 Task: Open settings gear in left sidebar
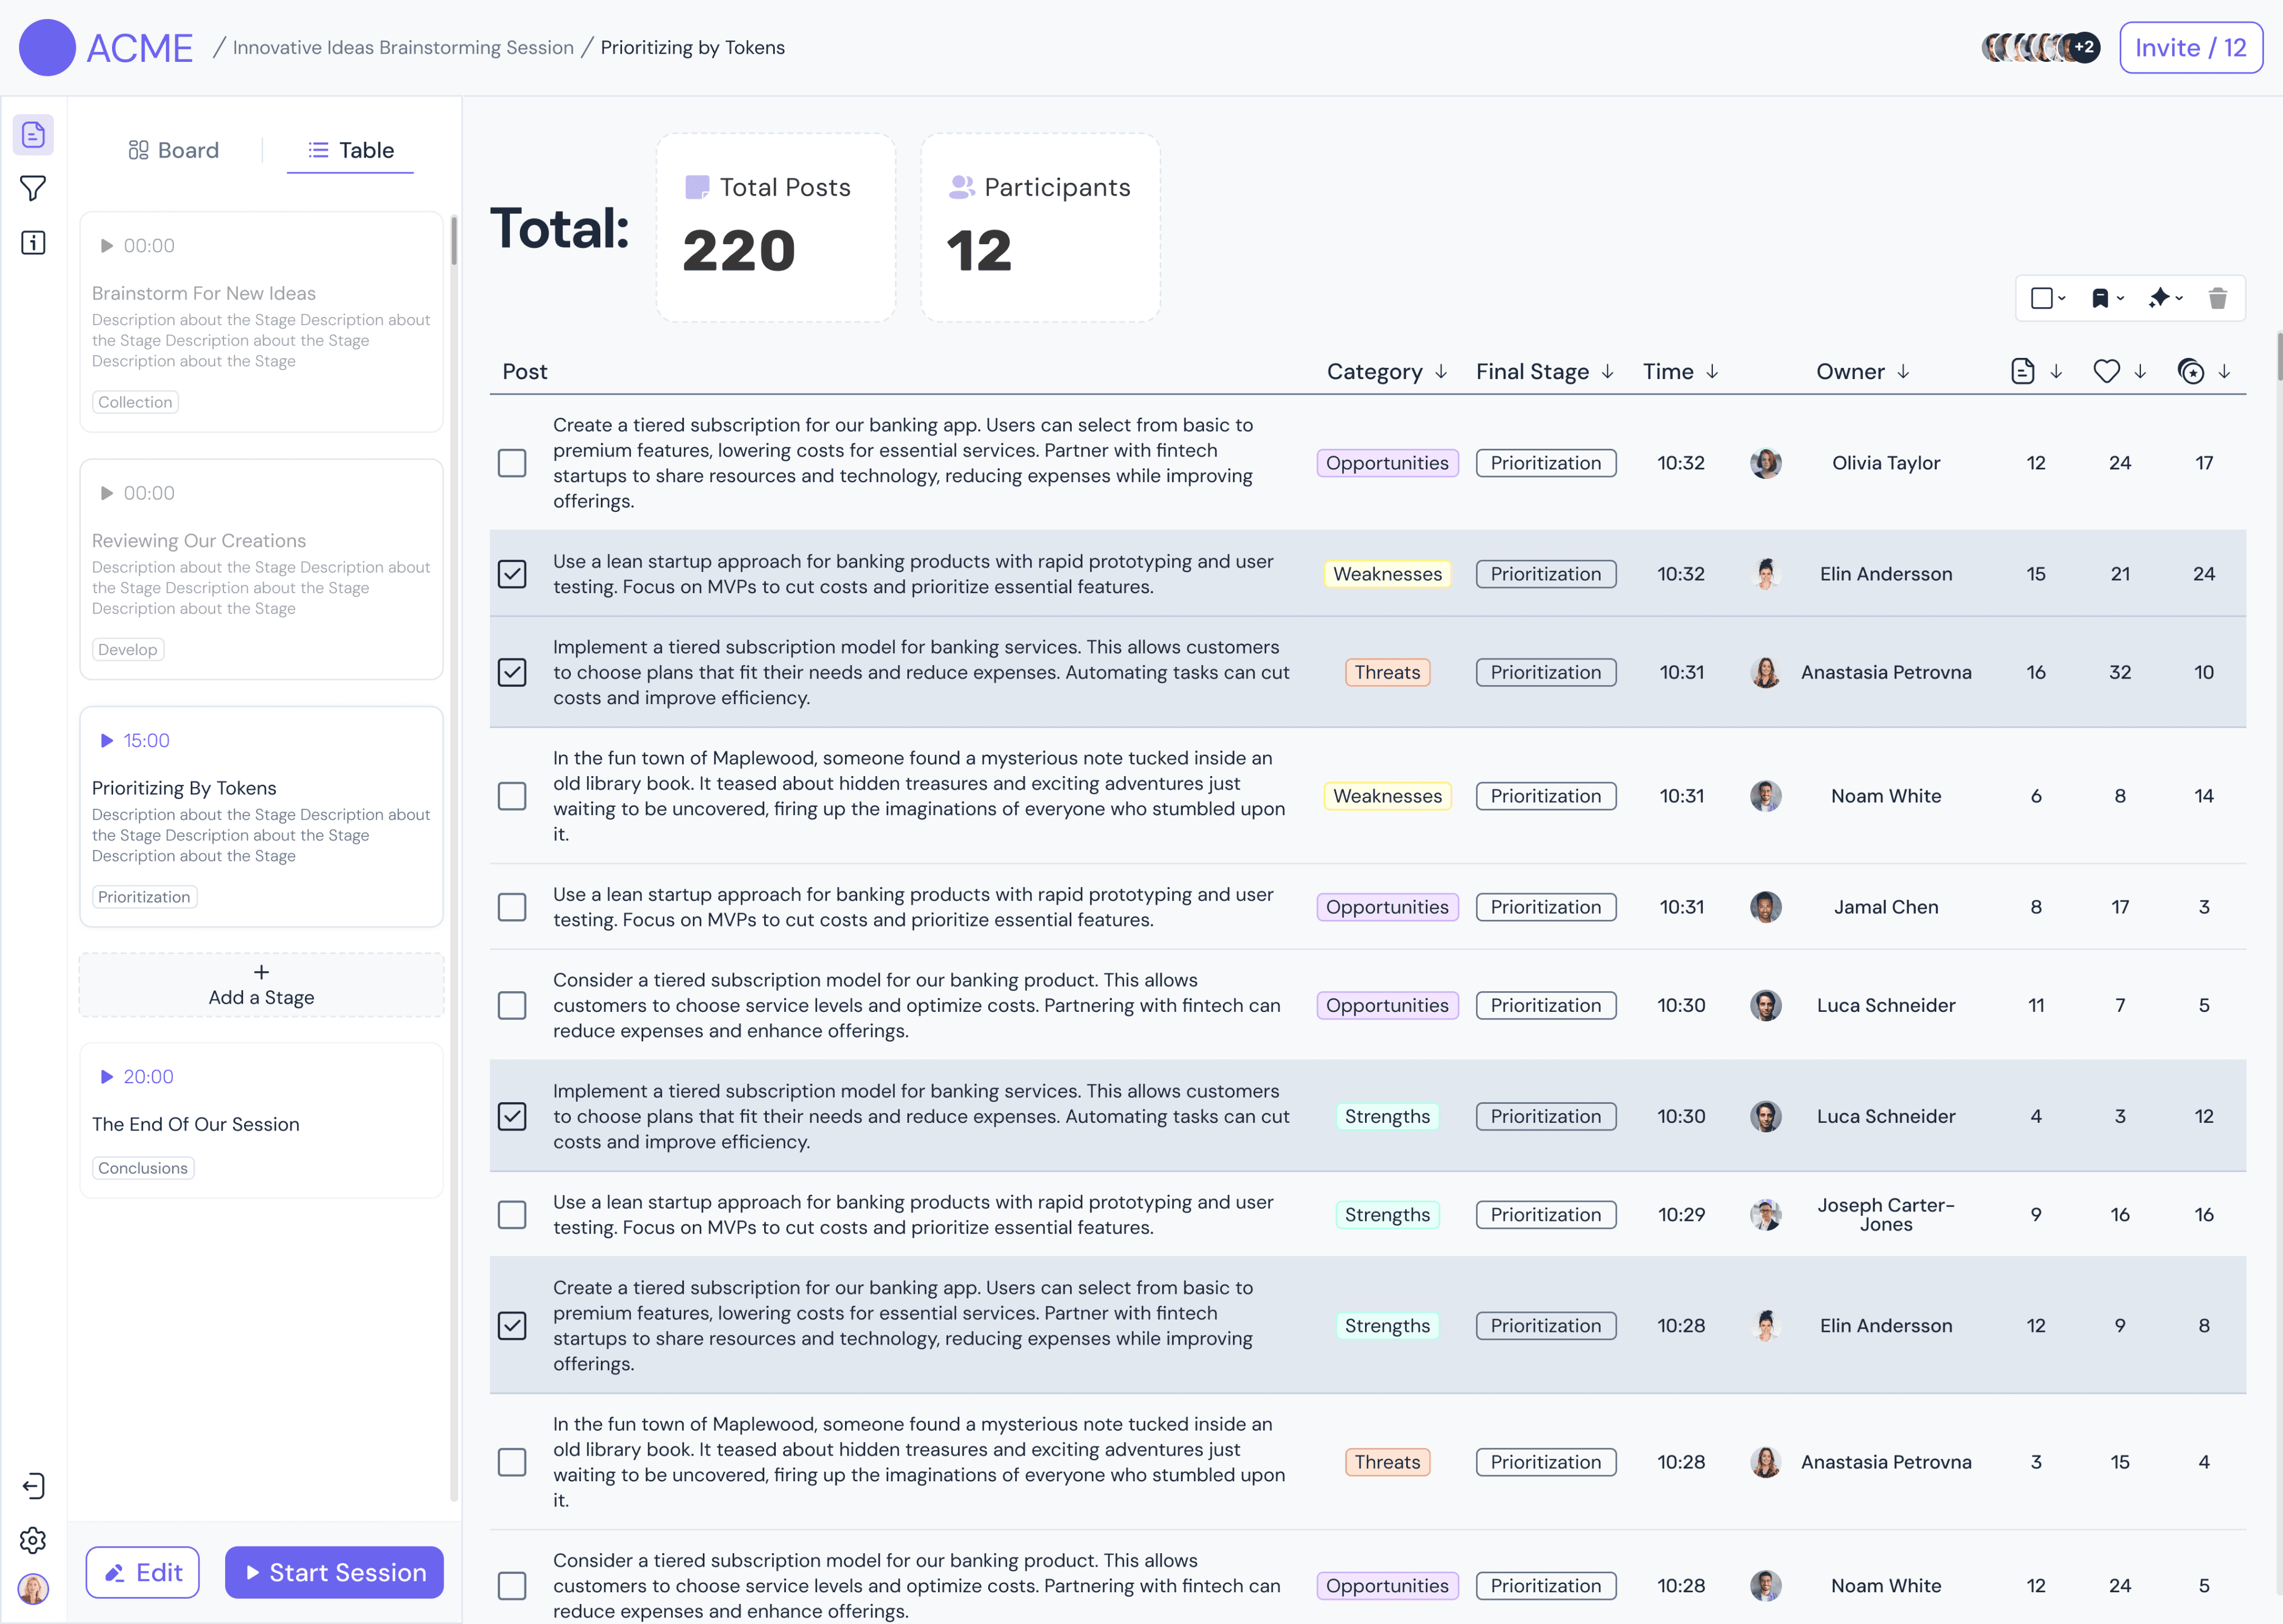[33, 1540]
